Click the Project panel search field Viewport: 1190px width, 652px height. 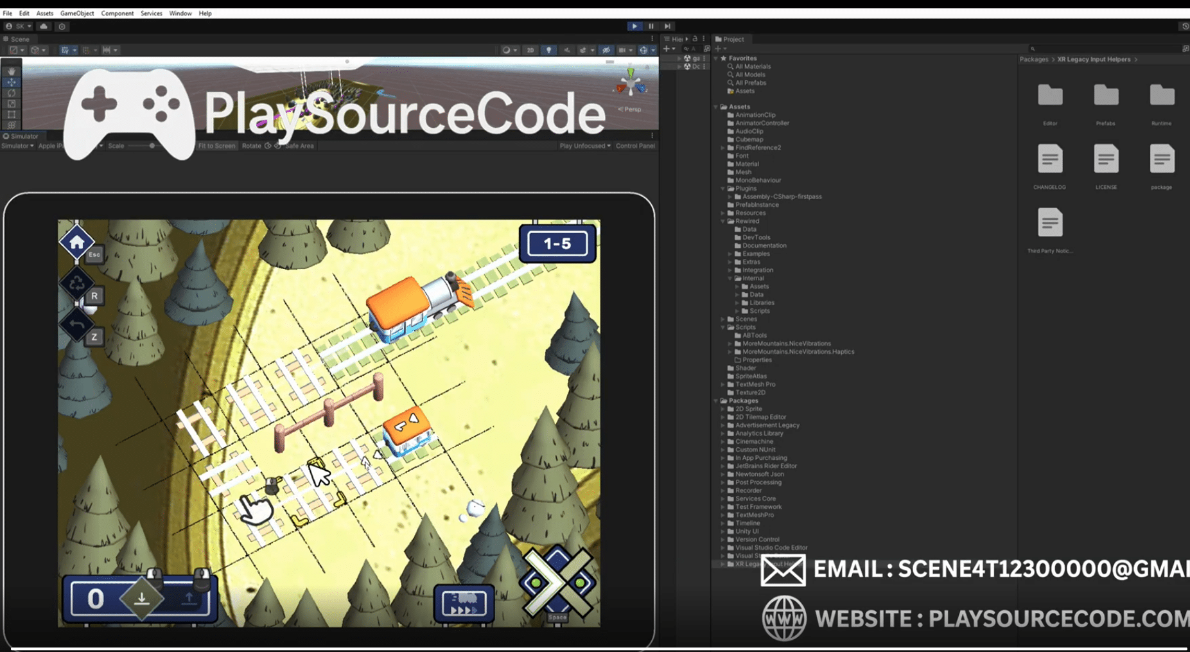pyautogui.click(x=1105, y=49)
